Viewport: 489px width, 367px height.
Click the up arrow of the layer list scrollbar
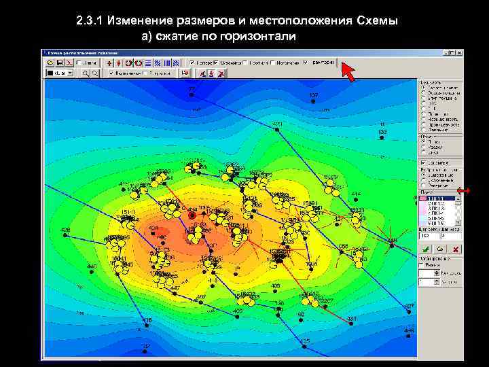[x=458, y=199]
